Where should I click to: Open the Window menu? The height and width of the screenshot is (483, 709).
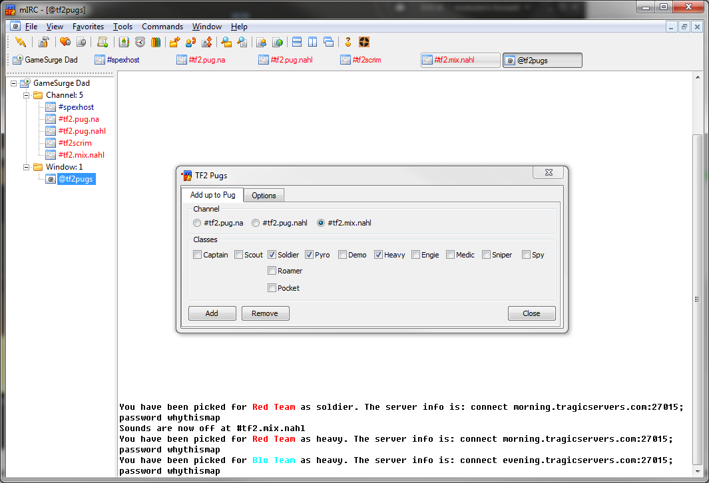click(206, 27)
